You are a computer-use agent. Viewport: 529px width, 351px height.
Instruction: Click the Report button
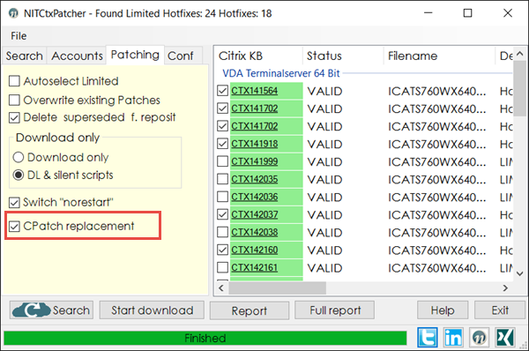click(x=250, y=310)
